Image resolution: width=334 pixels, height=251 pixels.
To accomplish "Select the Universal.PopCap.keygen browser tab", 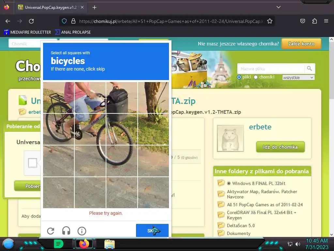I will [x=51, y=7].
